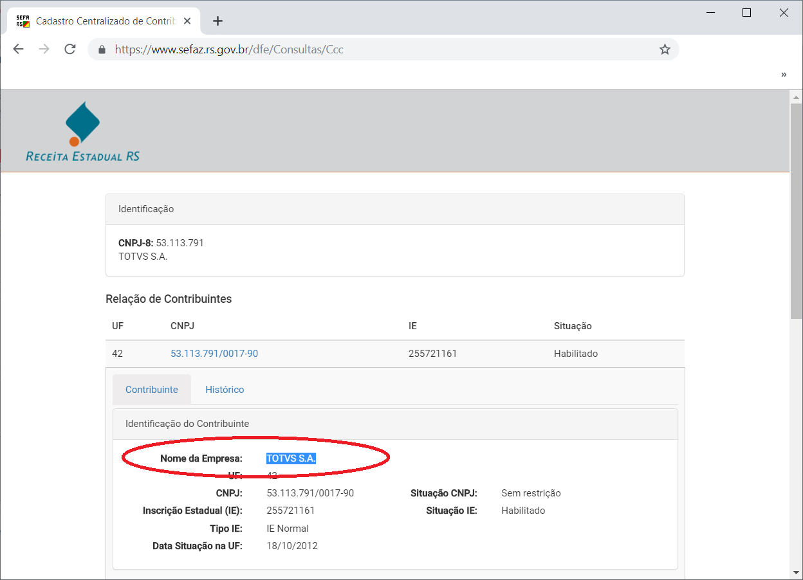This screenshot has width=803, height=580.
Task: Click the Identificação do Contribuinte header
Action: coord(395,424)
